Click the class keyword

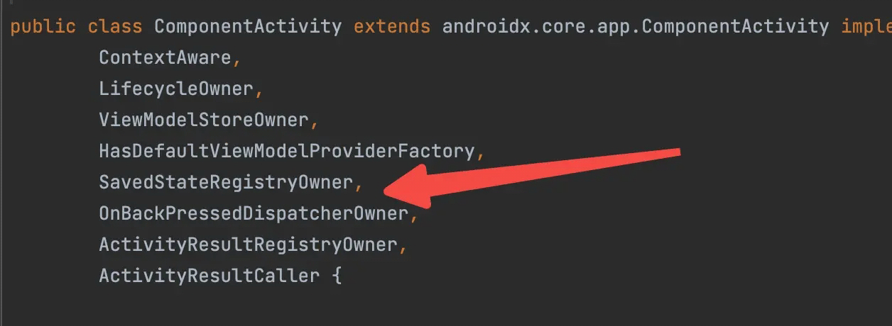click(115, 27)
